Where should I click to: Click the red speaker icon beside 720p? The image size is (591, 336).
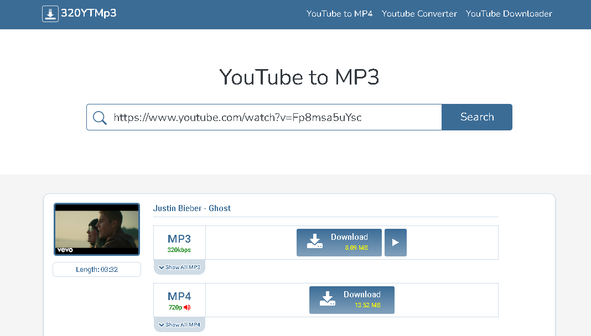[x=187, y=307]
